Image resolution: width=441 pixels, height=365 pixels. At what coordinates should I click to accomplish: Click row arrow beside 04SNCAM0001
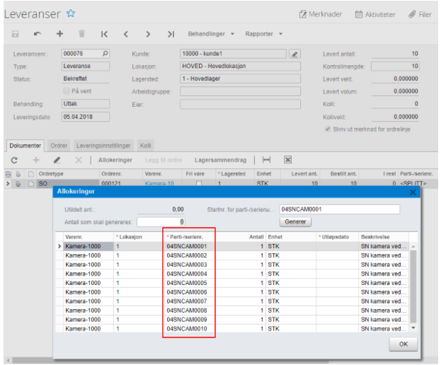tap(59, 246)
